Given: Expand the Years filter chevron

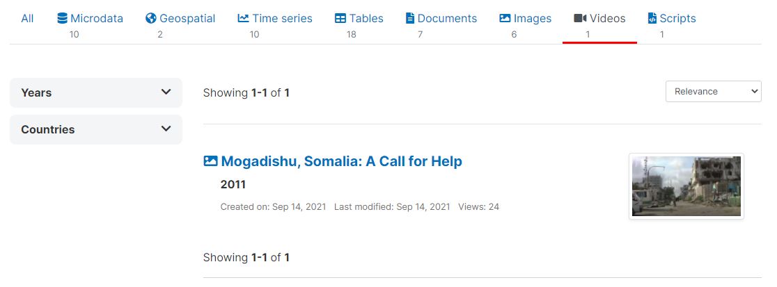Looking at the screenshot, I should pos(166,92).
